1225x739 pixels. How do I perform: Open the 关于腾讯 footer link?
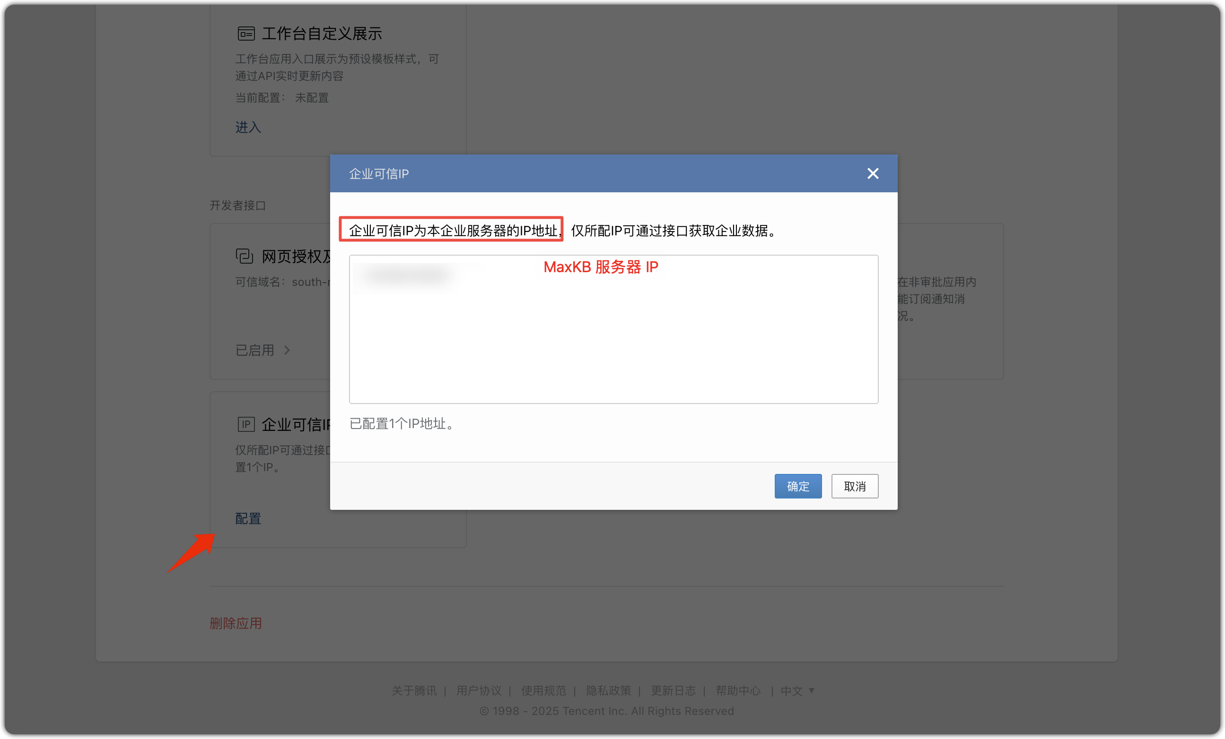414,690
